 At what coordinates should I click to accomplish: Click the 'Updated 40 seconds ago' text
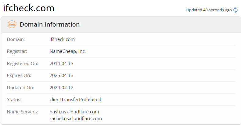209,10
